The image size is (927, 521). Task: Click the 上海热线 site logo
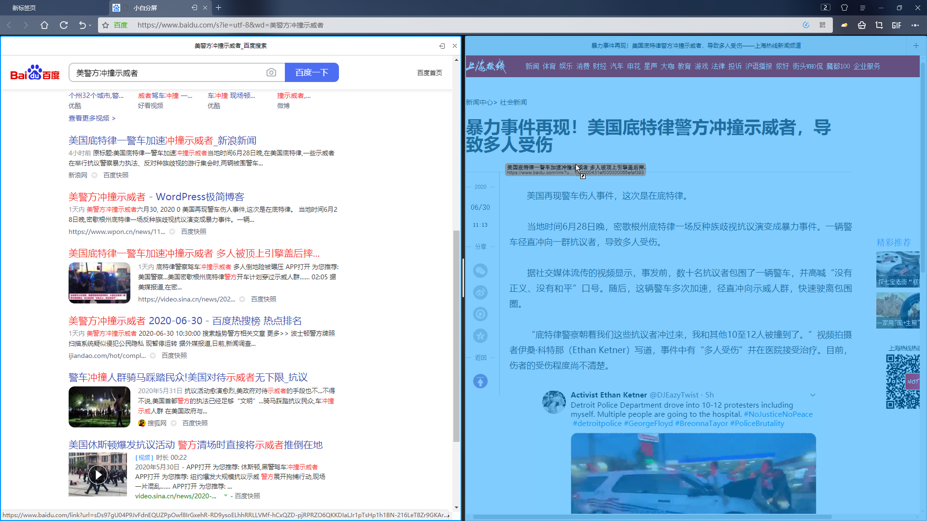486,66
